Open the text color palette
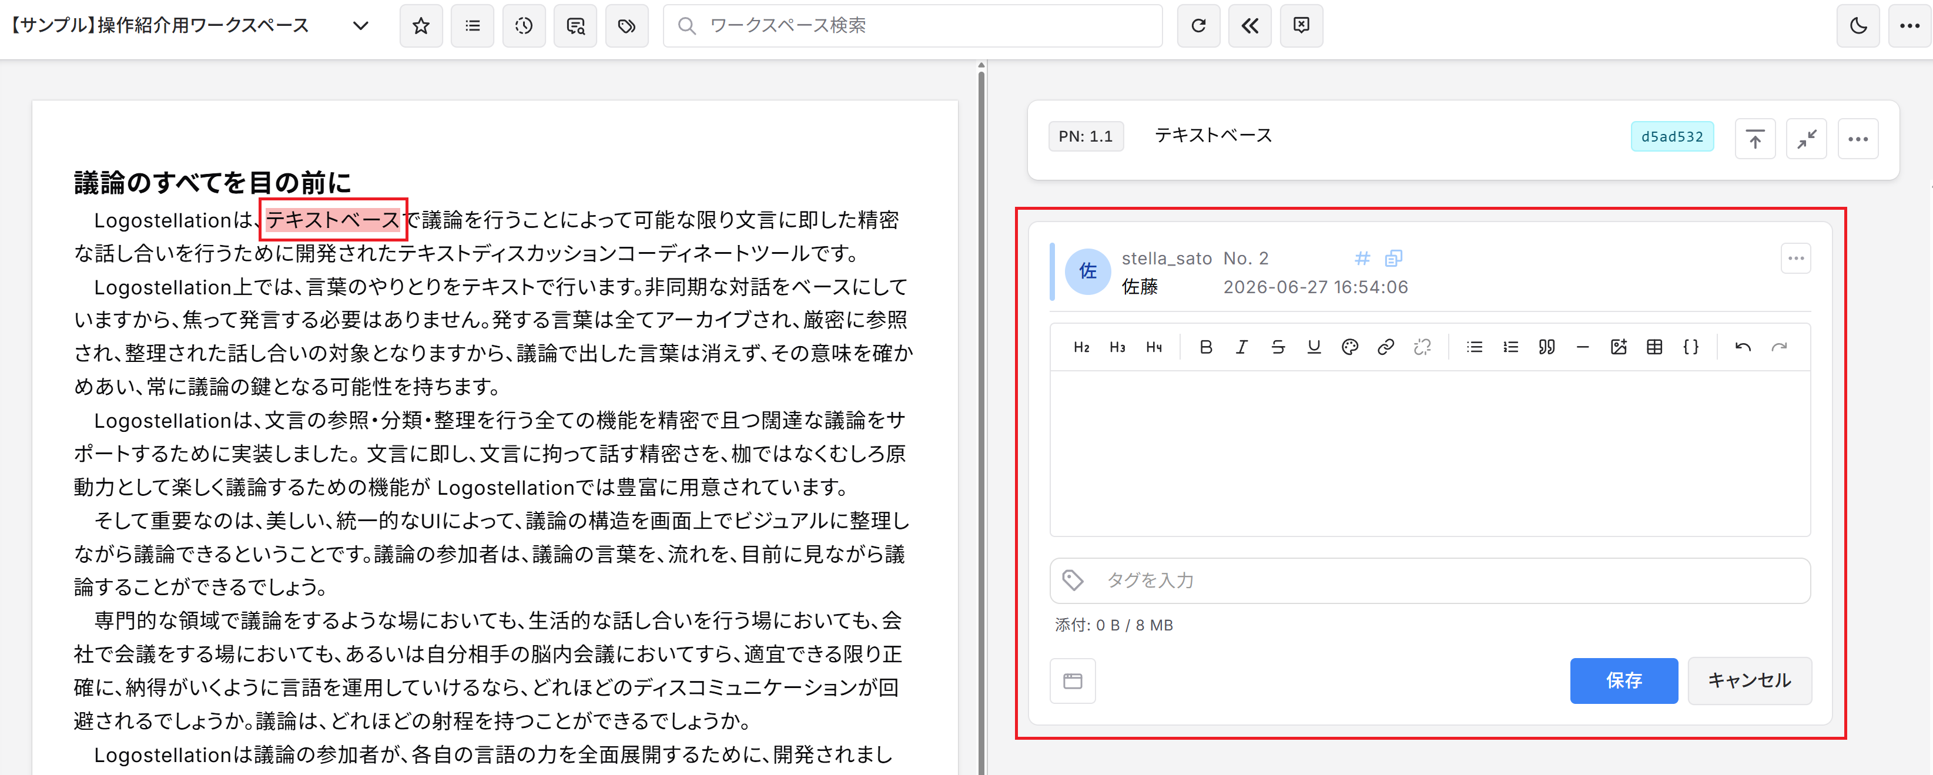 pyautogui.click(x=1350, y=347)
